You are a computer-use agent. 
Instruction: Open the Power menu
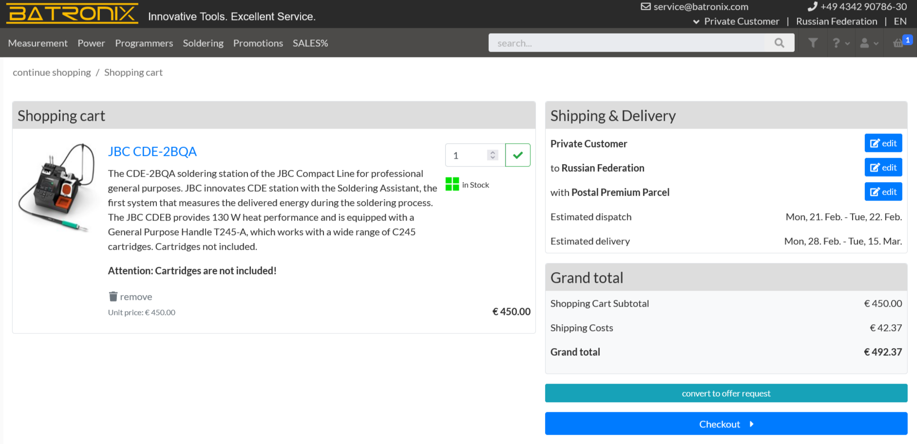click(91, 43)
